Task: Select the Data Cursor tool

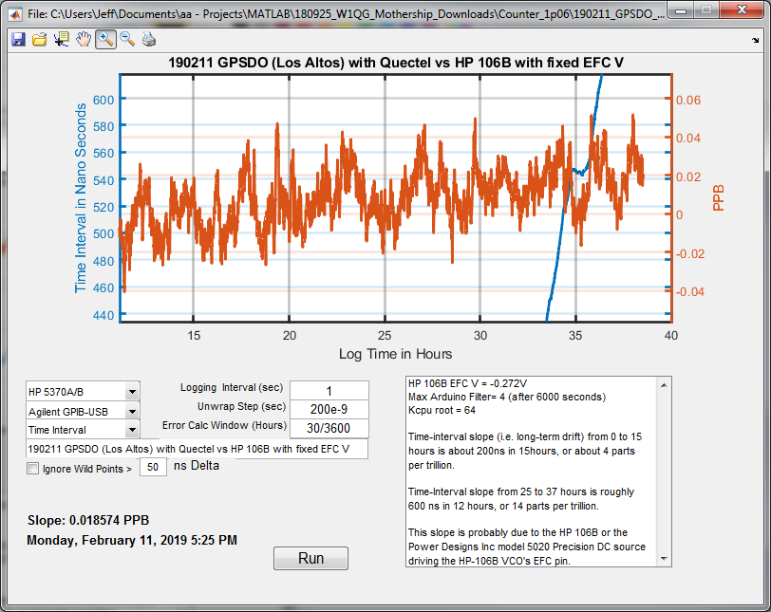Action: coord(62,39)
